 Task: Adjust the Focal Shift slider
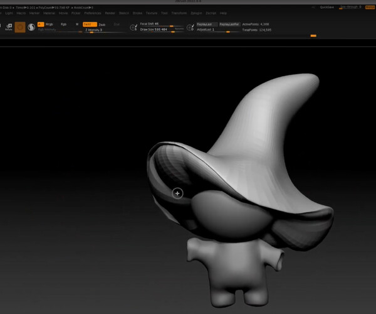[x=162, y=24]
